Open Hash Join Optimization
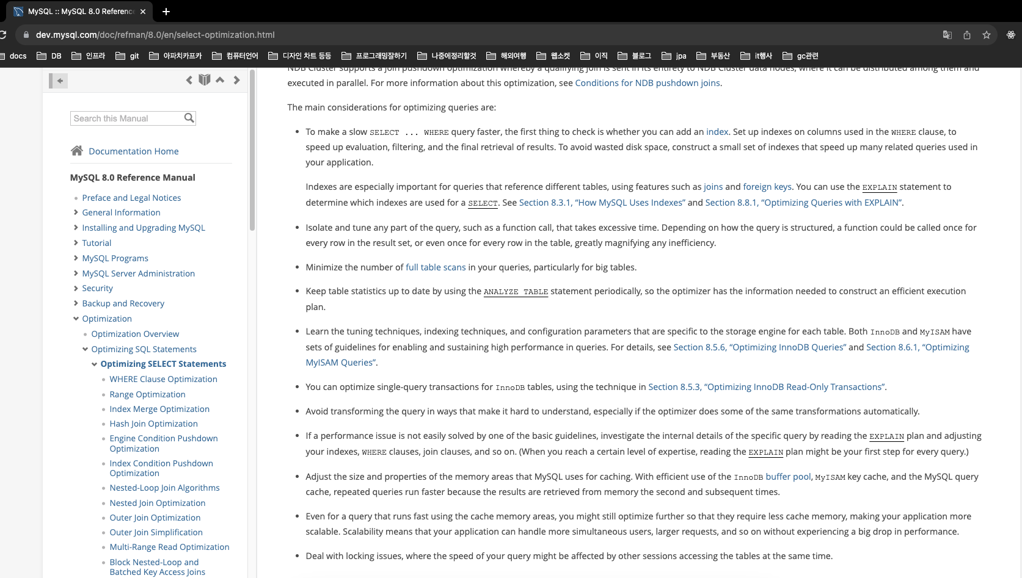 (153, 424)
